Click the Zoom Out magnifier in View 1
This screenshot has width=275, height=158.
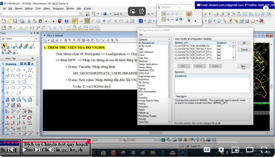(x=74, y=40)
